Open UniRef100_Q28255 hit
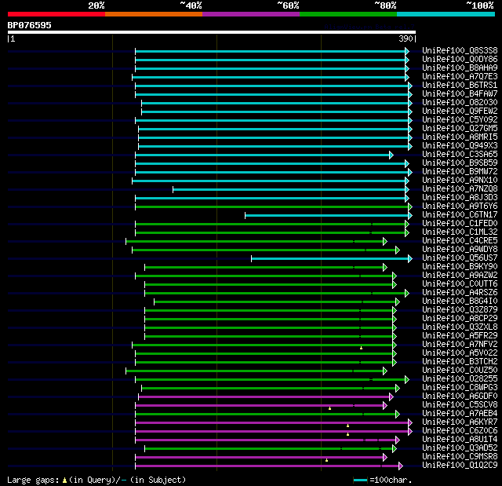 pos(460,379)
